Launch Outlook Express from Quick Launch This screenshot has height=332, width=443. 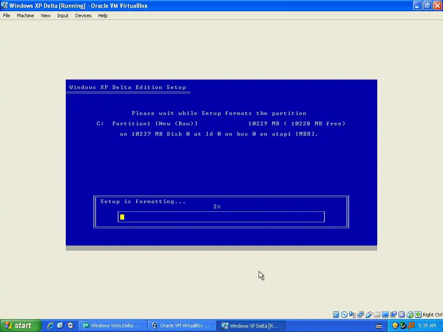click(x=60, y=326)
